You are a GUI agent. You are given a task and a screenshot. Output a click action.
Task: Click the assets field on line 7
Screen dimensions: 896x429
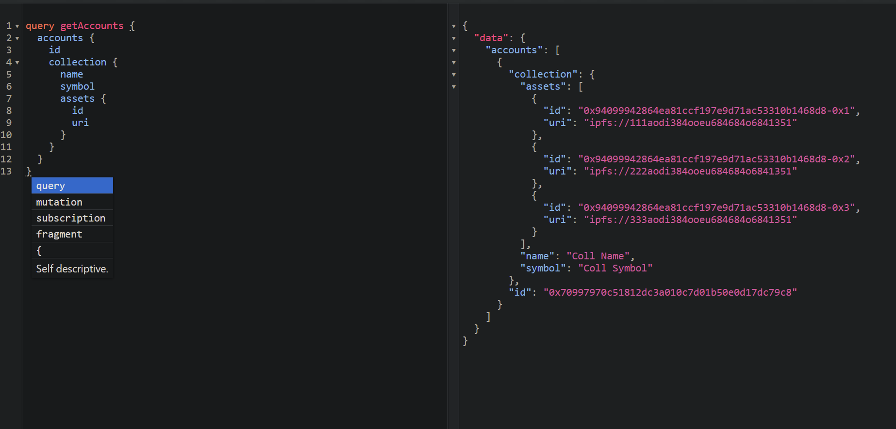point(78,98)
